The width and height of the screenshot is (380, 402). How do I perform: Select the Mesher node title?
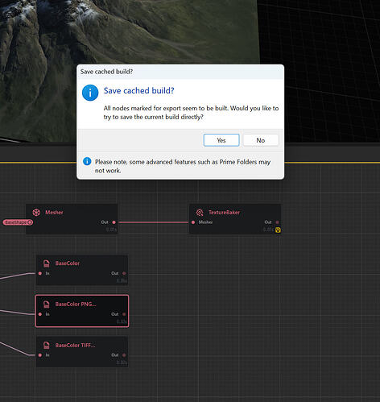[54, 213]
